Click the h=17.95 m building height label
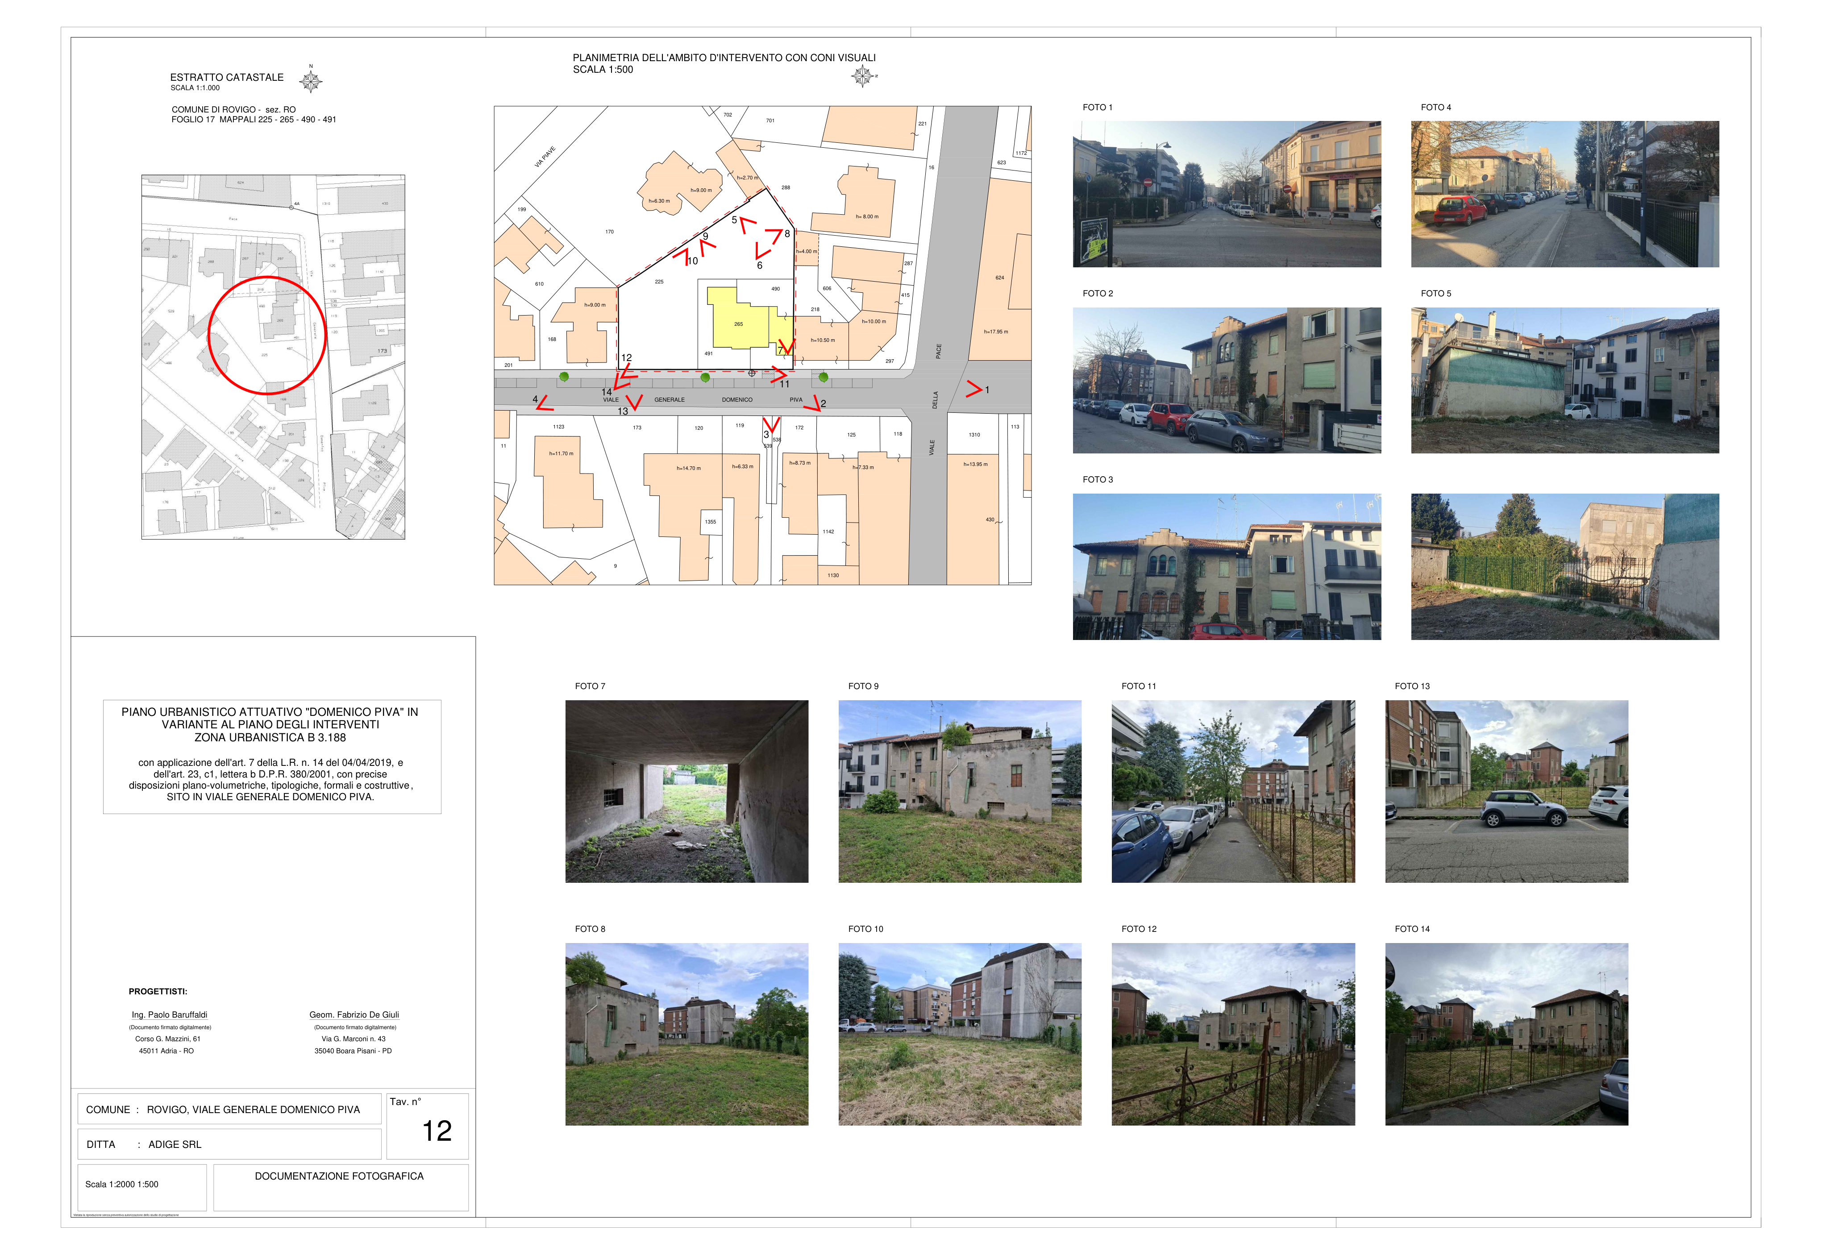Viewport: 1822px width, 1255px height. (995, 332)
